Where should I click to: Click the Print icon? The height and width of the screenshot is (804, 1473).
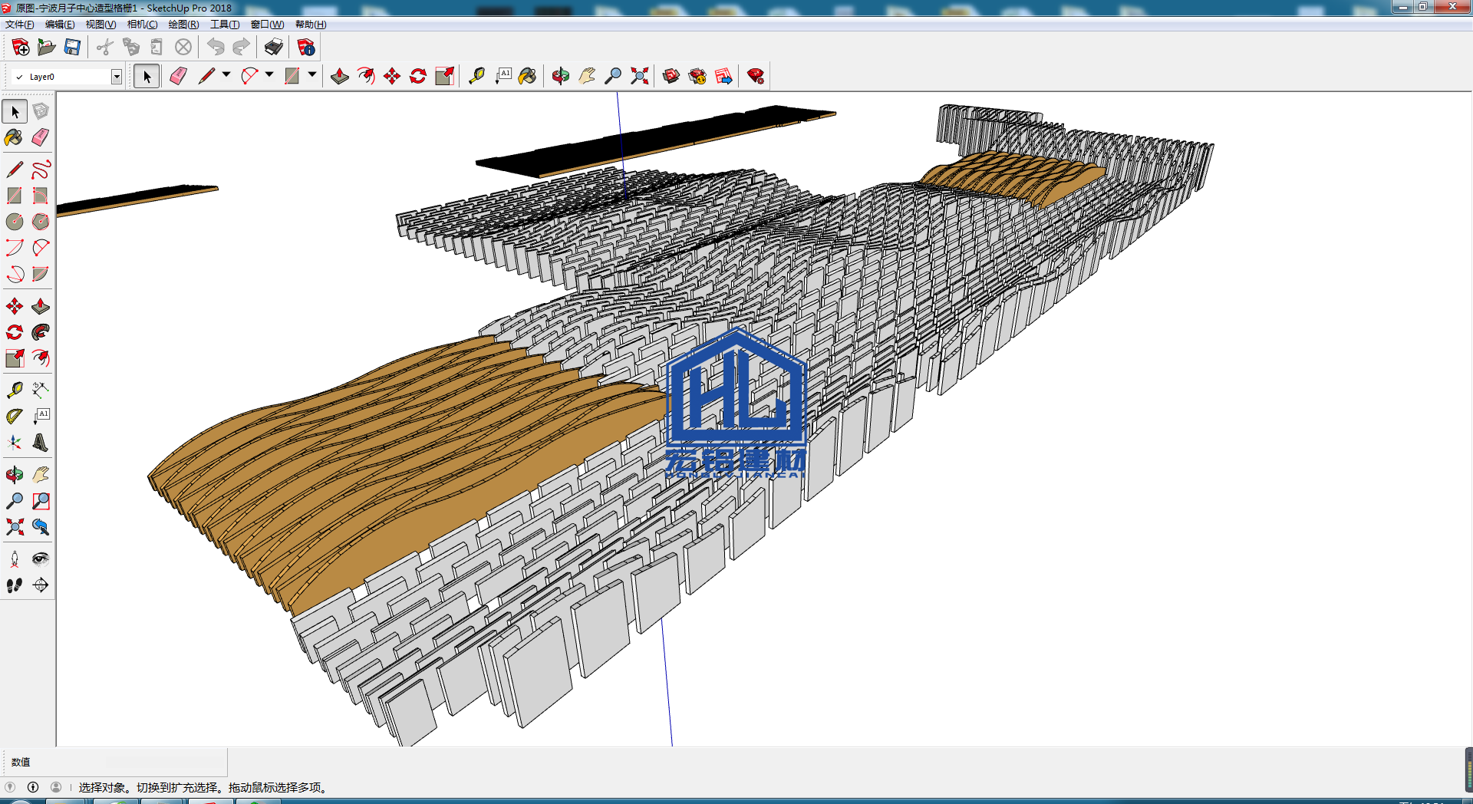pyautogui.click(x=273, y=48)
